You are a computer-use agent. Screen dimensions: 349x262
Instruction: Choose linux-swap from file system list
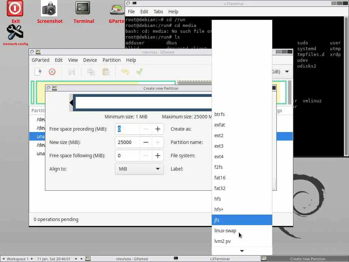click(242, 231)
